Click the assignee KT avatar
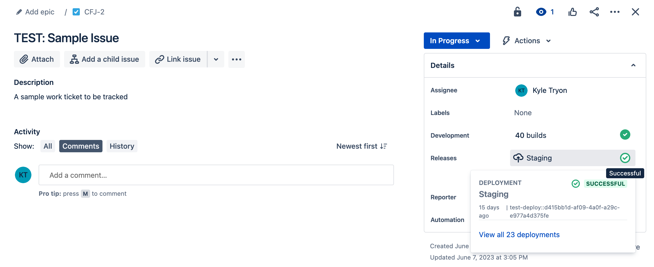 (521, 91)
